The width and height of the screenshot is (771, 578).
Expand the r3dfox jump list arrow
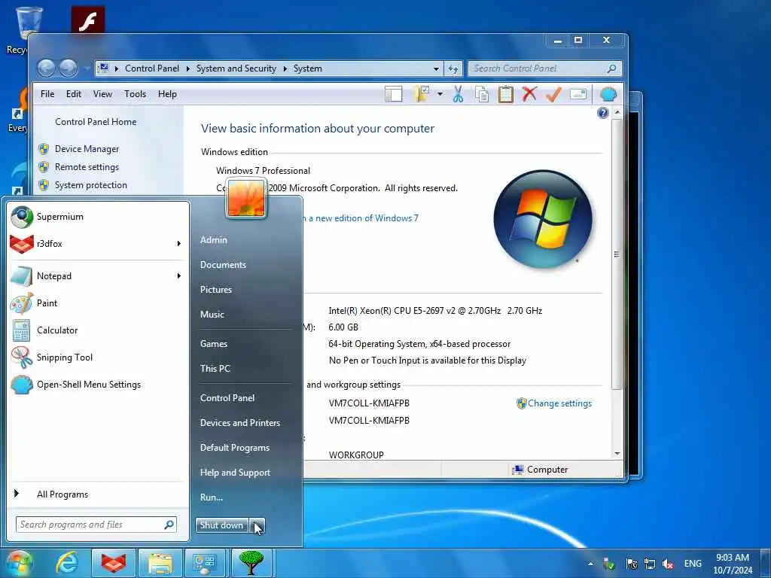pyautogui.click(x=179, y=244)
